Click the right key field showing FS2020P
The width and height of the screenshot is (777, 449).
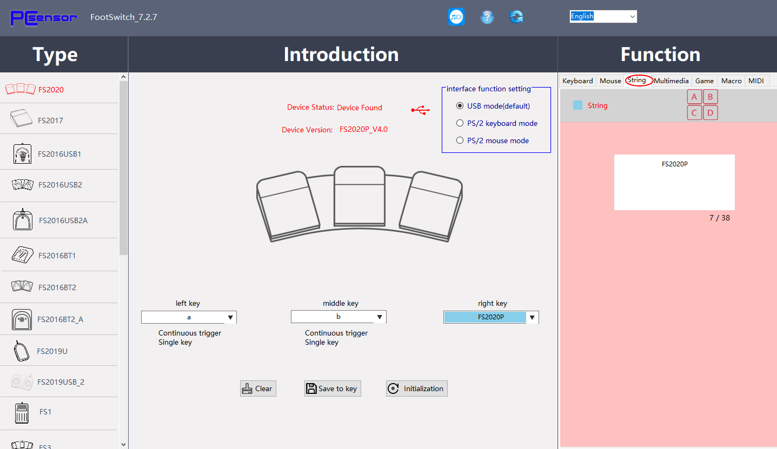pyautogui.click(x=485, y=318)
